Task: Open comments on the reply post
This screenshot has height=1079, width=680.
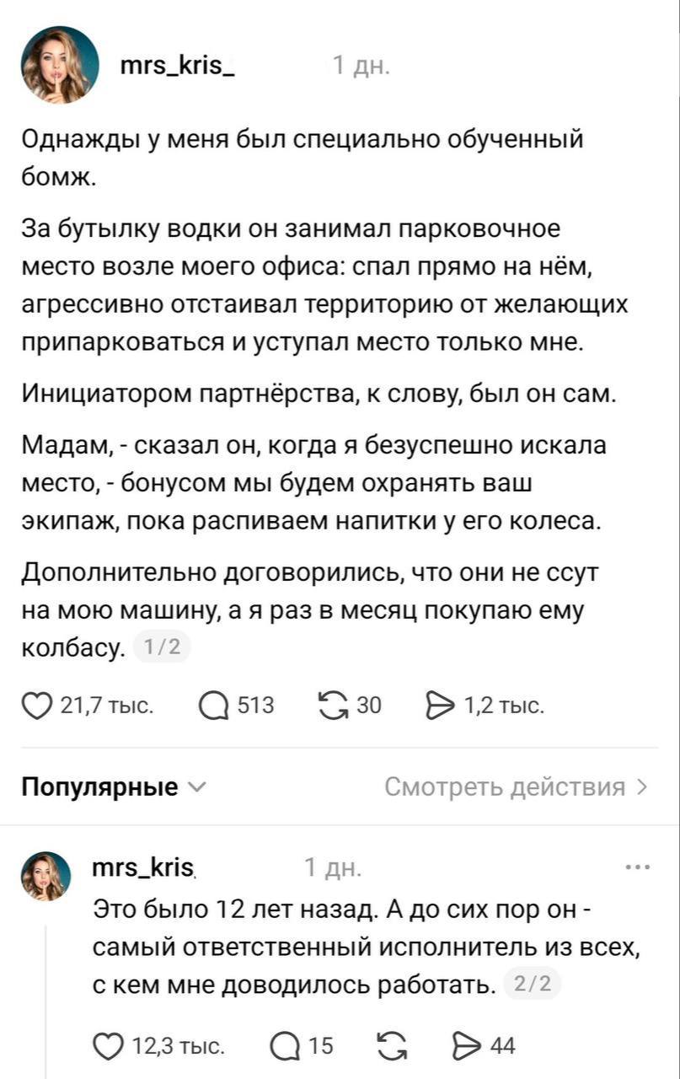Action: pyautogui.click(x=285, y=1047)
